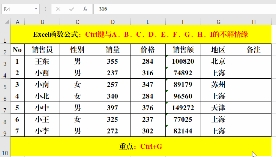Image resolution: width=276 pixels, height=157 pixels.
Task: Select column A header
Action: click(x=17, y=22)
